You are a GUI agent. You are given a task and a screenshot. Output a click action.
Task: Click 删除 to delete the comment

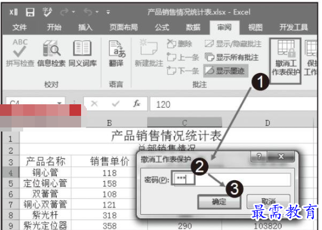(x=180, y=44)
